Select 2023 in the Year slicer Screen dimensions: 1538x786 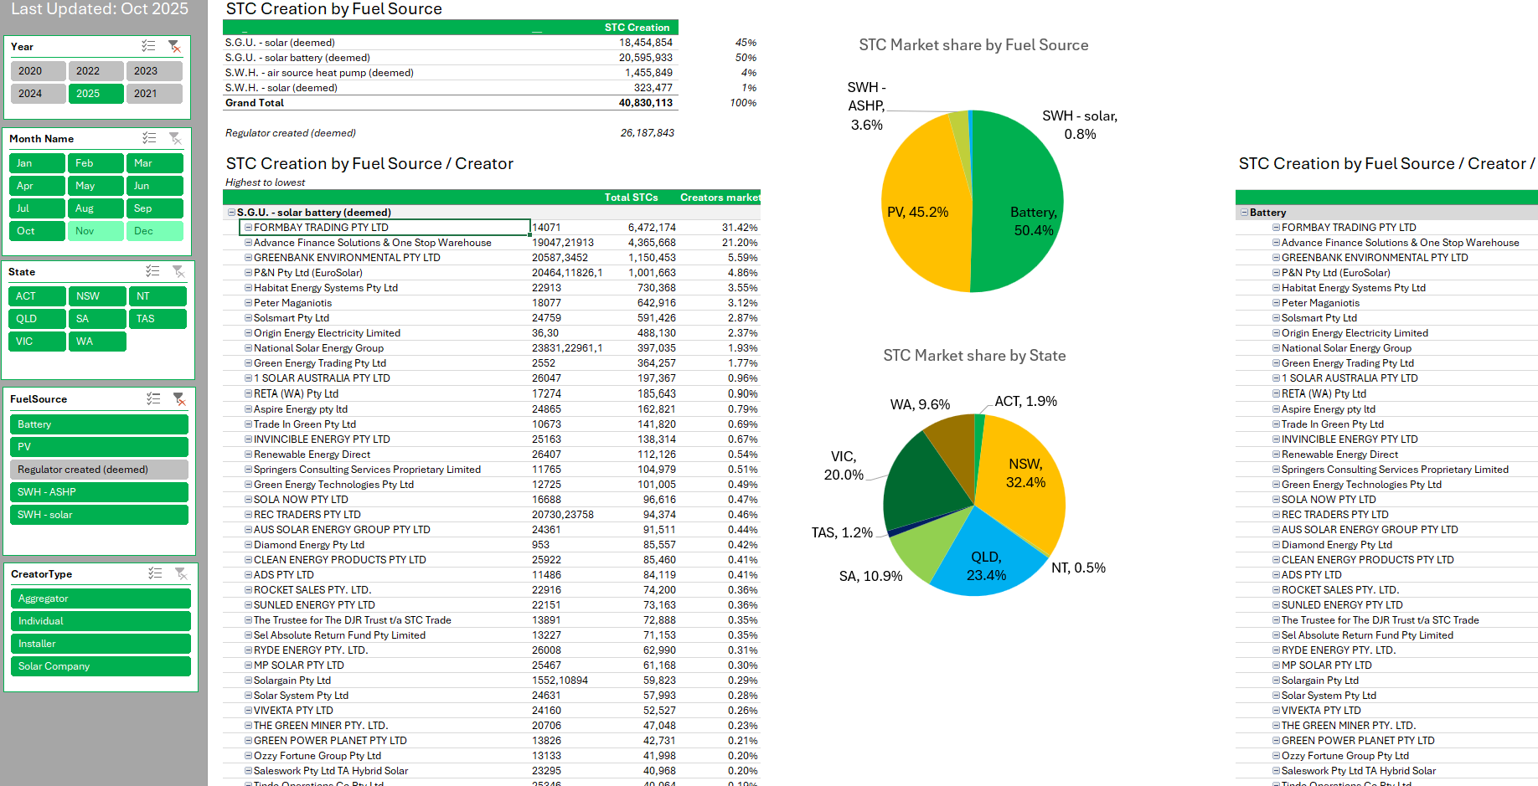point(154,71)
